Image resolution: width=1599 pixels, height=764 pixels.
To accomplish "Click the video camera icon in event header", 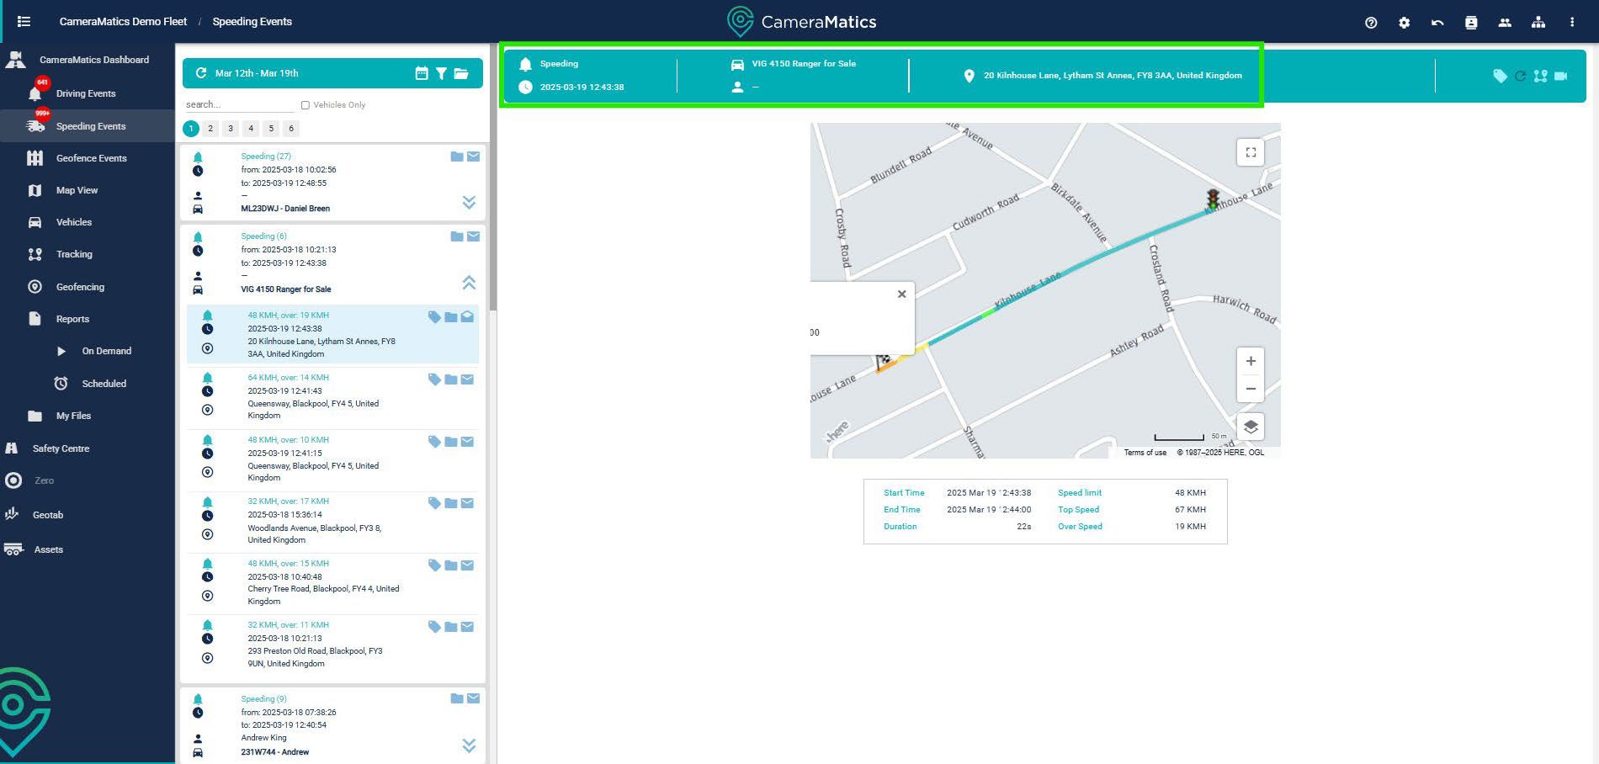I will (x=1561, y=76).
